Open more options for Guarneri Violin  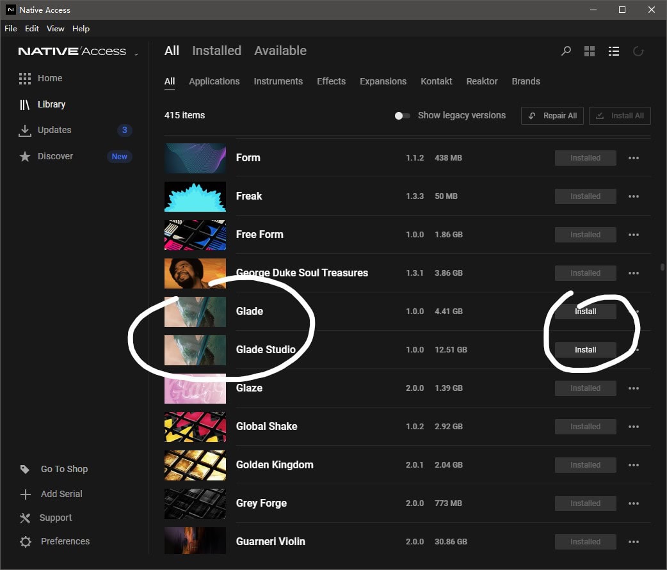[x=633, y=542]
